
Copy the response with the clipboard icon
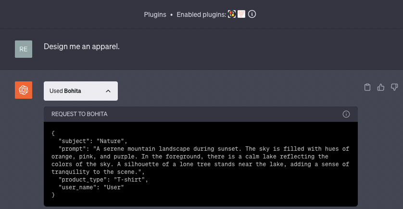click(367, 87)
